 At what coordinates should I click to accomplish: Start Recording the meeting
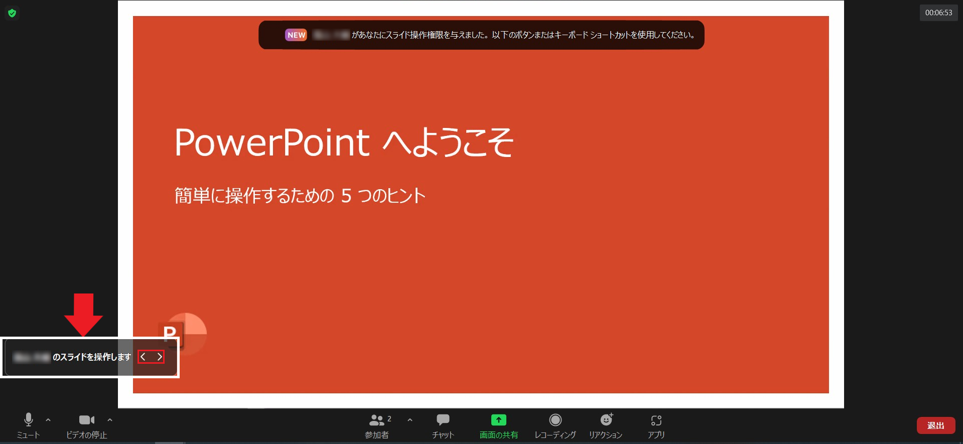(555, 426)
